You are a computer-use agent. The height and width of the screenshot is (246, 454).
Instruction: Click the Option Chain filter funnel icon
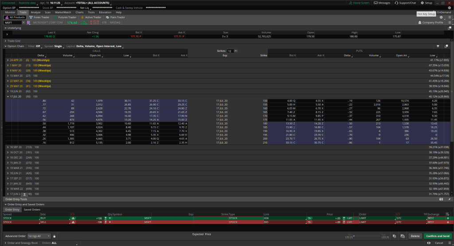tap(438, 46)
